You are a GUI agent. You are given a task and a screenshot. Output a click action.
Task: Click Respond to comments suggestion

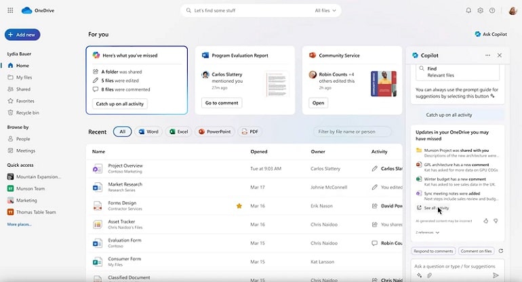point(433,251)
